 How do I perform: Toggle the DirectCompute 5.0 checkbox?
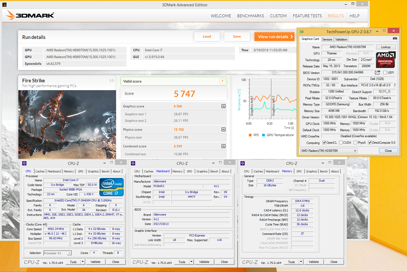pyautogui.click(x=370, y=143)
